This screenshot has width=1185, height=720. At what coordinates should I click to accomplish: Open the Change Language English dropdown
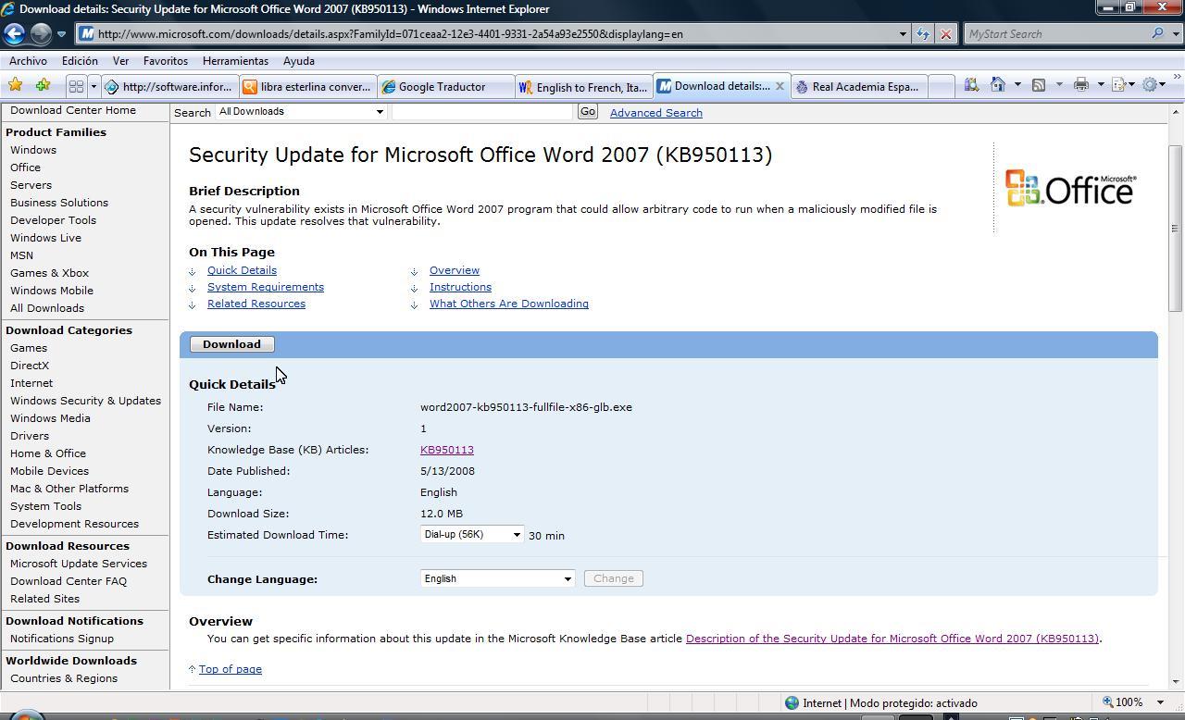click(x=497, y=578)
